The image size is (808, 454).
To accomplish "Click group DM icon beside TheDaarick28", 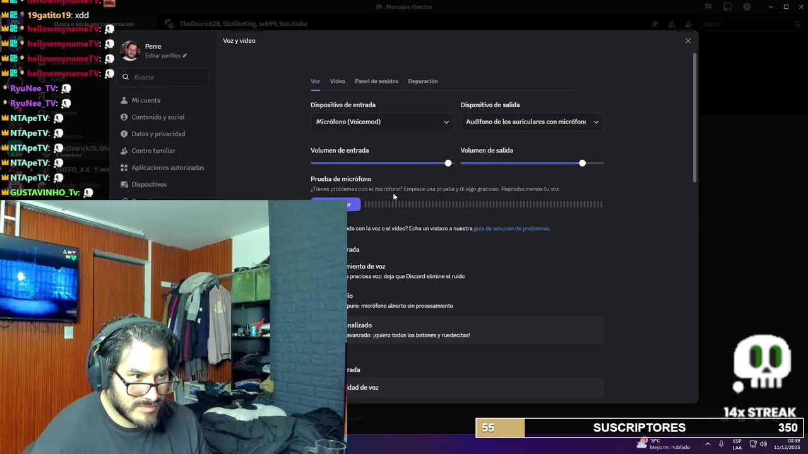I will click(x=169, y=24).
